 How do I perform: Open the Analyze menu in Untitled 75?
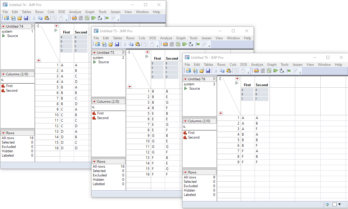(166, 38)
